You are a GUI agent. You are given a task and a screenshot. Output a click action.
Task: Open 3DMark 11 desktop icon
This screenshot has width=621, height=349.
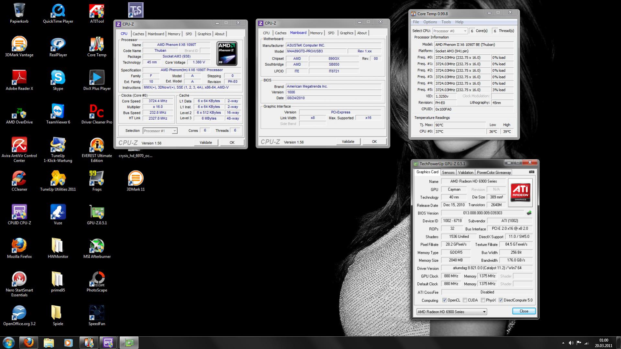(x=136, y=181)
